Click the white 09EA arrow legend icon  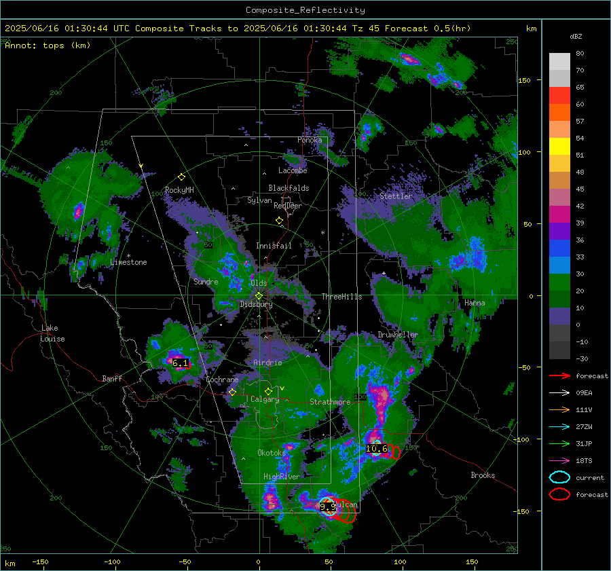point(559,393)
